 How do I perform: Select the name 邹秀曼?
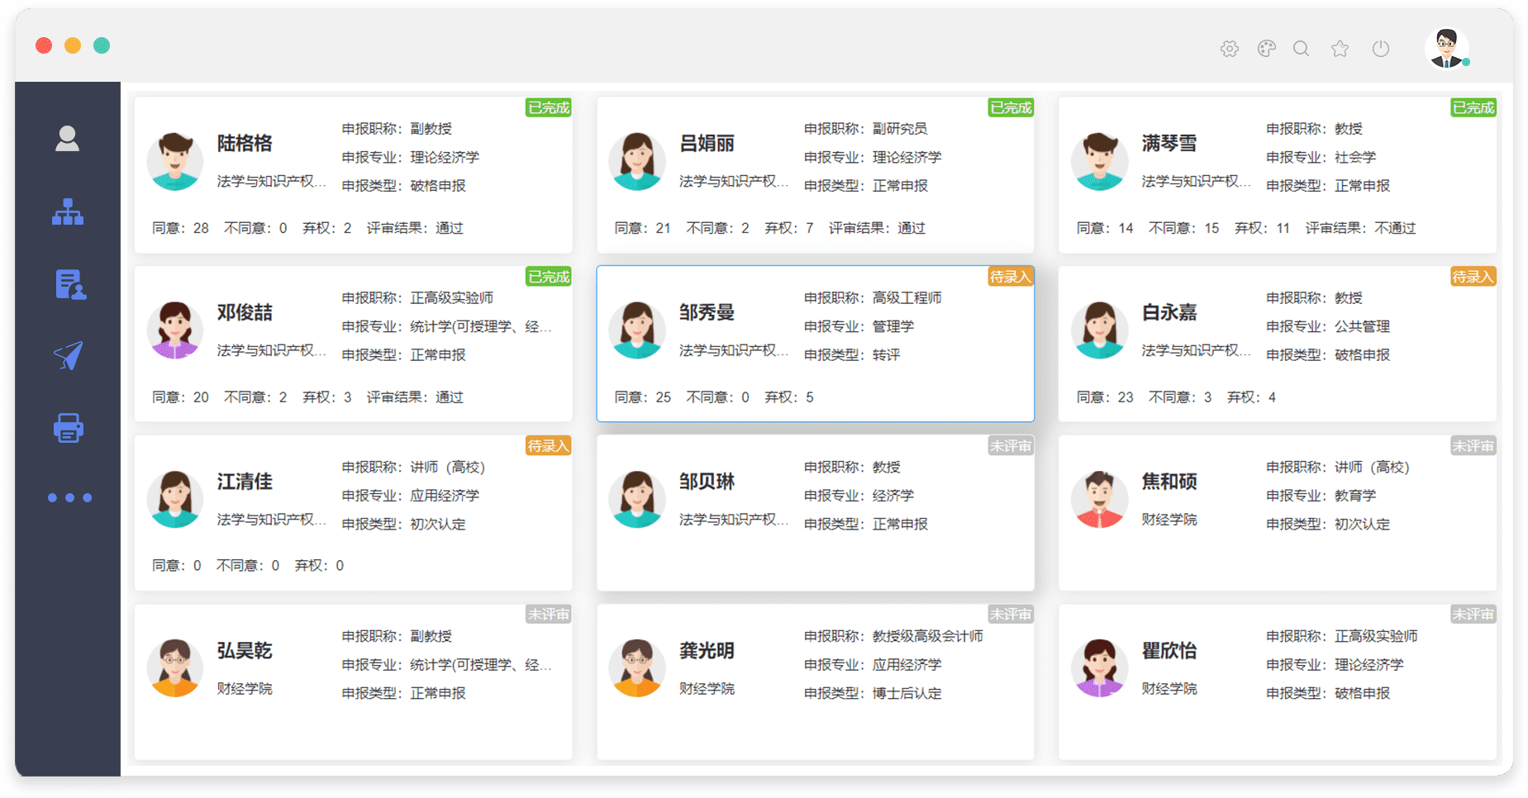click(x=707, y=312)
